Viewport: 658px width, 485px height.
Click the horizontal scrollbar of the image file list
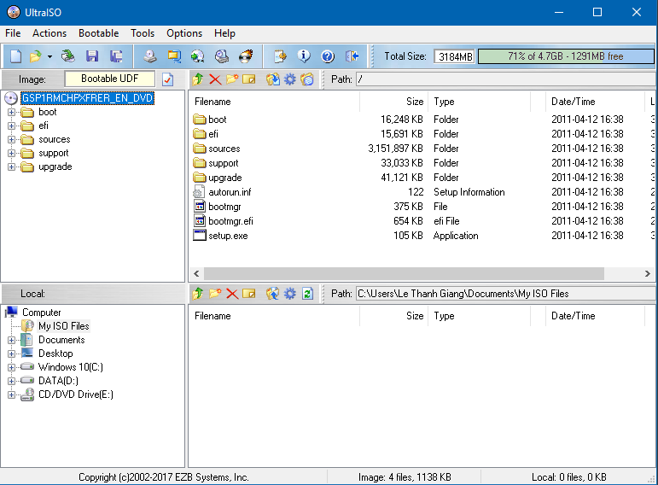[404, 274]
